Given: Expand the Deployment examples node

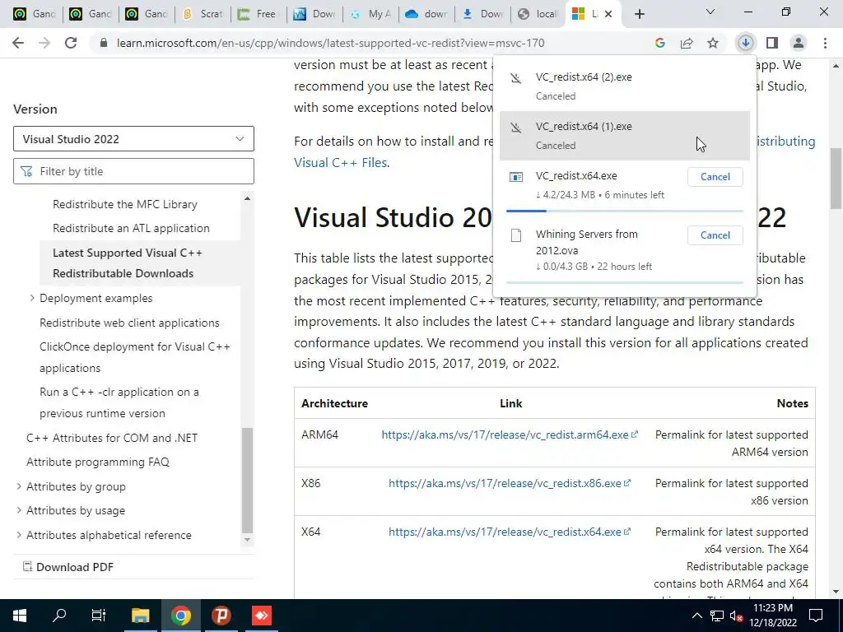Looking at the screenshot, I should (32, 298).
